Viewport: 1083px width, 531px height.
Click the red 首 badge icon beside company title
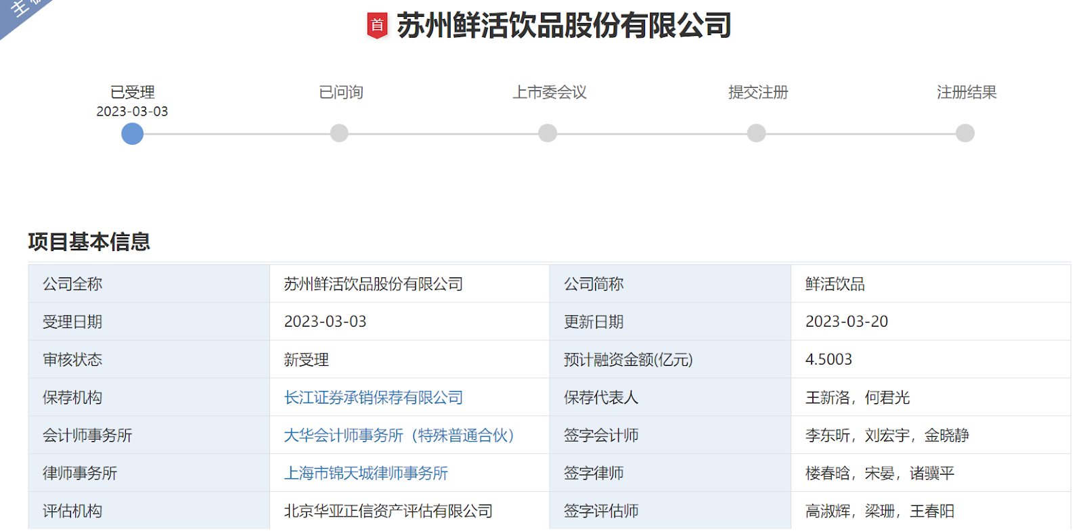tap(377, 26)
